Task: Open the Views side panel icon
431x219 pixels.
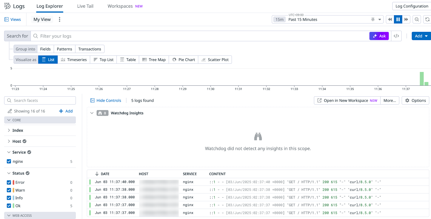Action: click(6, 19)
